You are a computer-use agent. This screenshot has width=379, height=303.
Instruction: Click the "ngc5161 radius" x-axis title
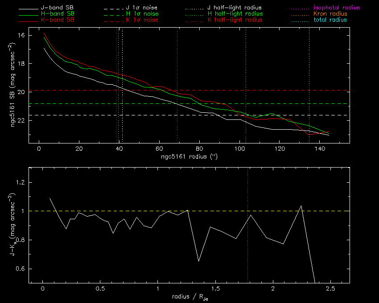(189, 157)
